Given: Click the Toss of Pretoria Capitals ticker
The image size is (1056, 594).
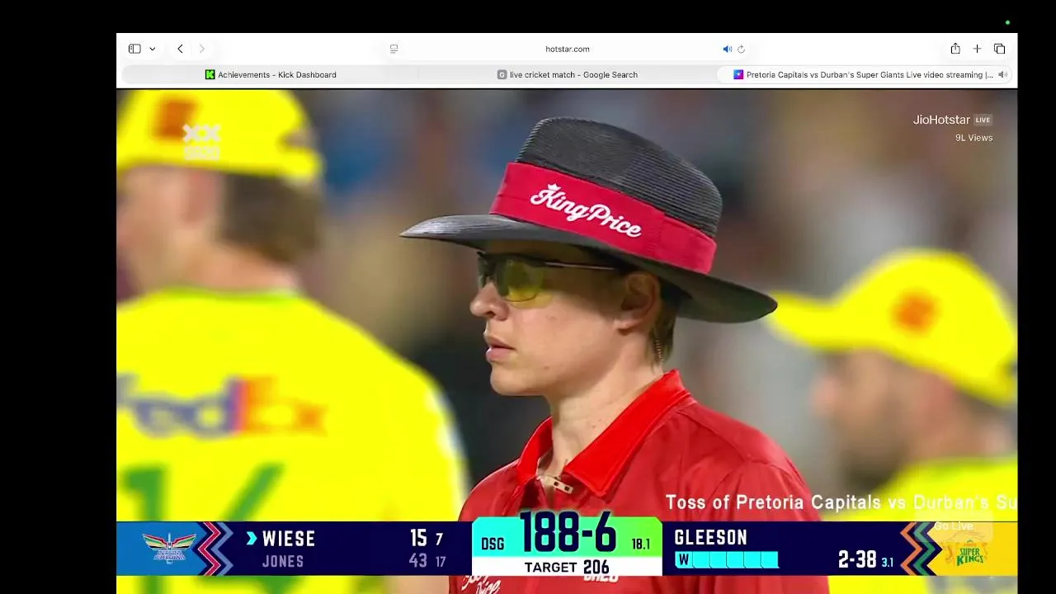Looking at the screenshot, I should click(841, 502).
